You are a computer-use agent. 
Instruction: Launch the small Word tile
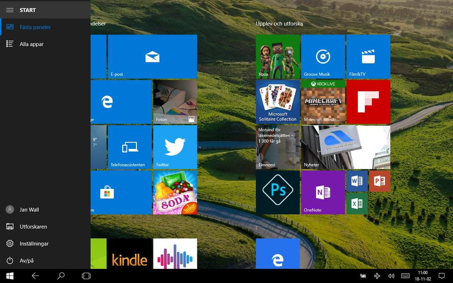coord(357,181)
